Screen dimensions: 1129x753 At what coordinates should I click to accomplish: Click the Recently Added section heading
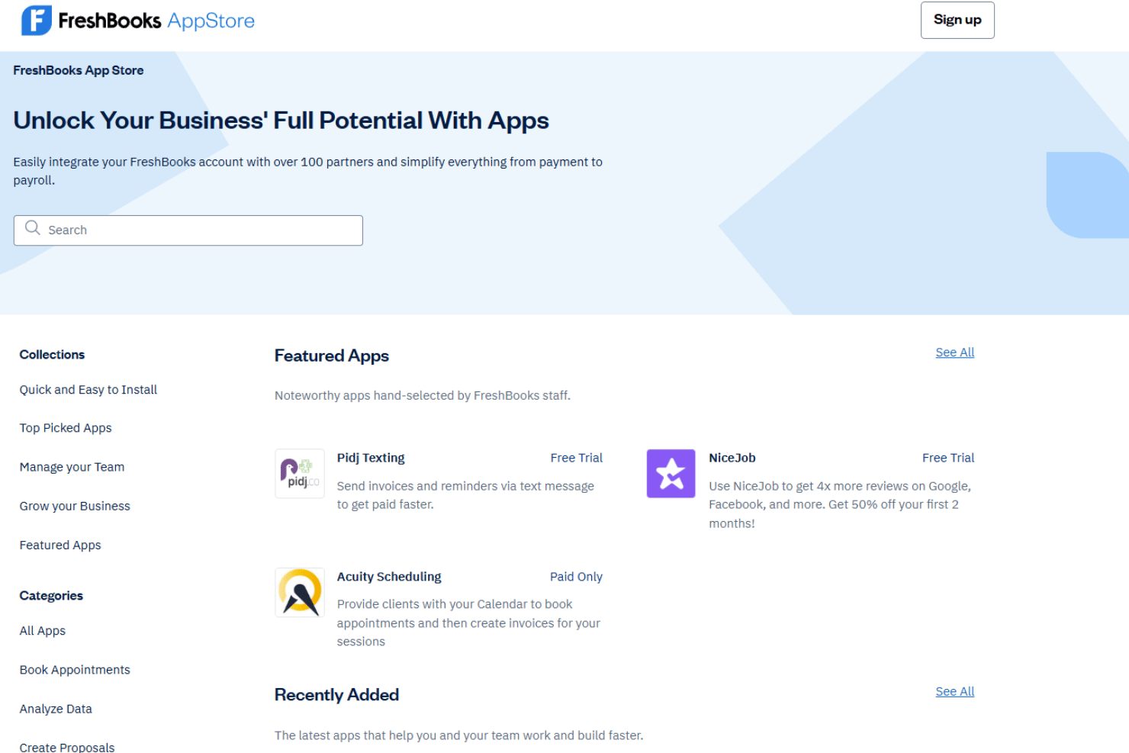pyautogui.click(x=337, y=695)
